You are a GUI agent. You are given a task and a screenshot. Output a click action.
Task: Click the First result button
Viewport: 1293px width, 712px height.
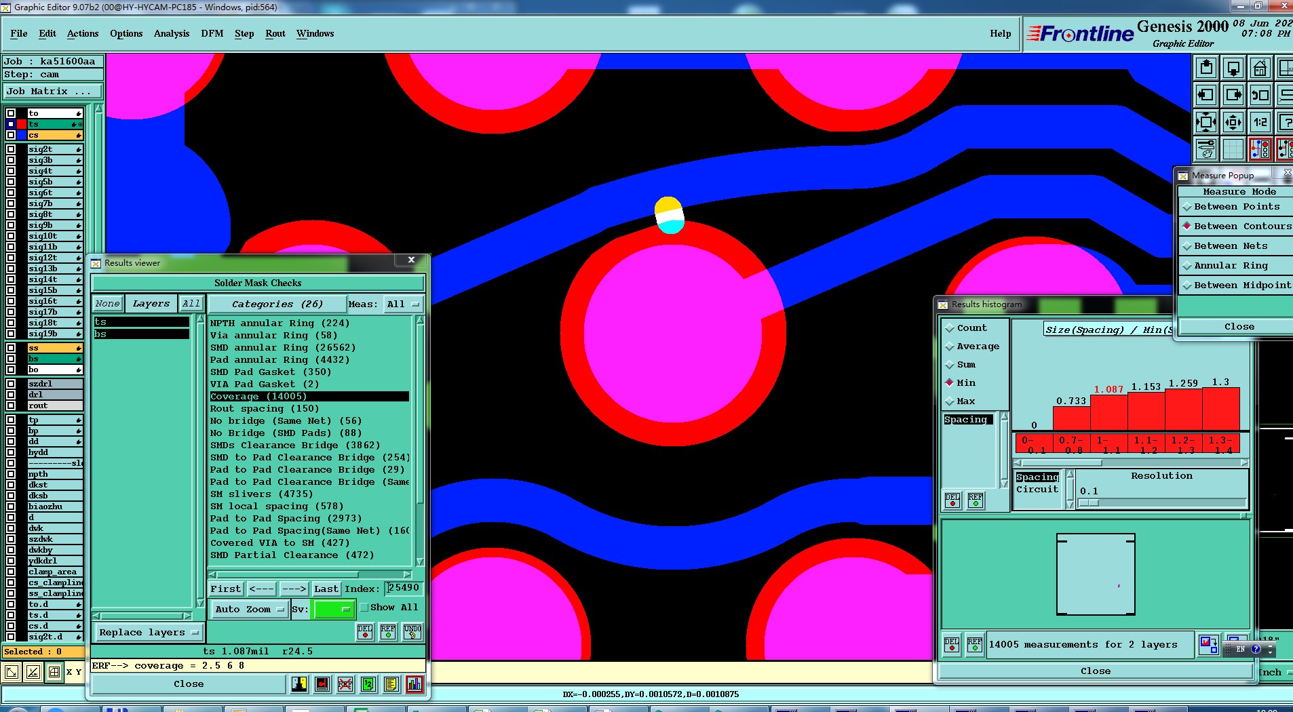click(226, 589)
